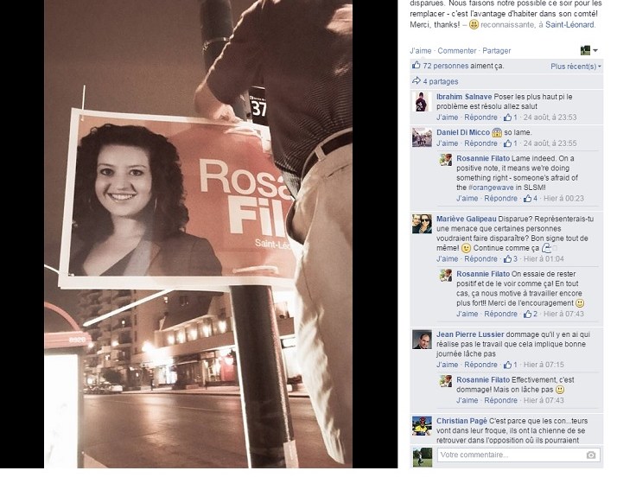Click the share arrow icon by 4 partages
Viewport: 617px width, 477px height.
pos(416,81)
